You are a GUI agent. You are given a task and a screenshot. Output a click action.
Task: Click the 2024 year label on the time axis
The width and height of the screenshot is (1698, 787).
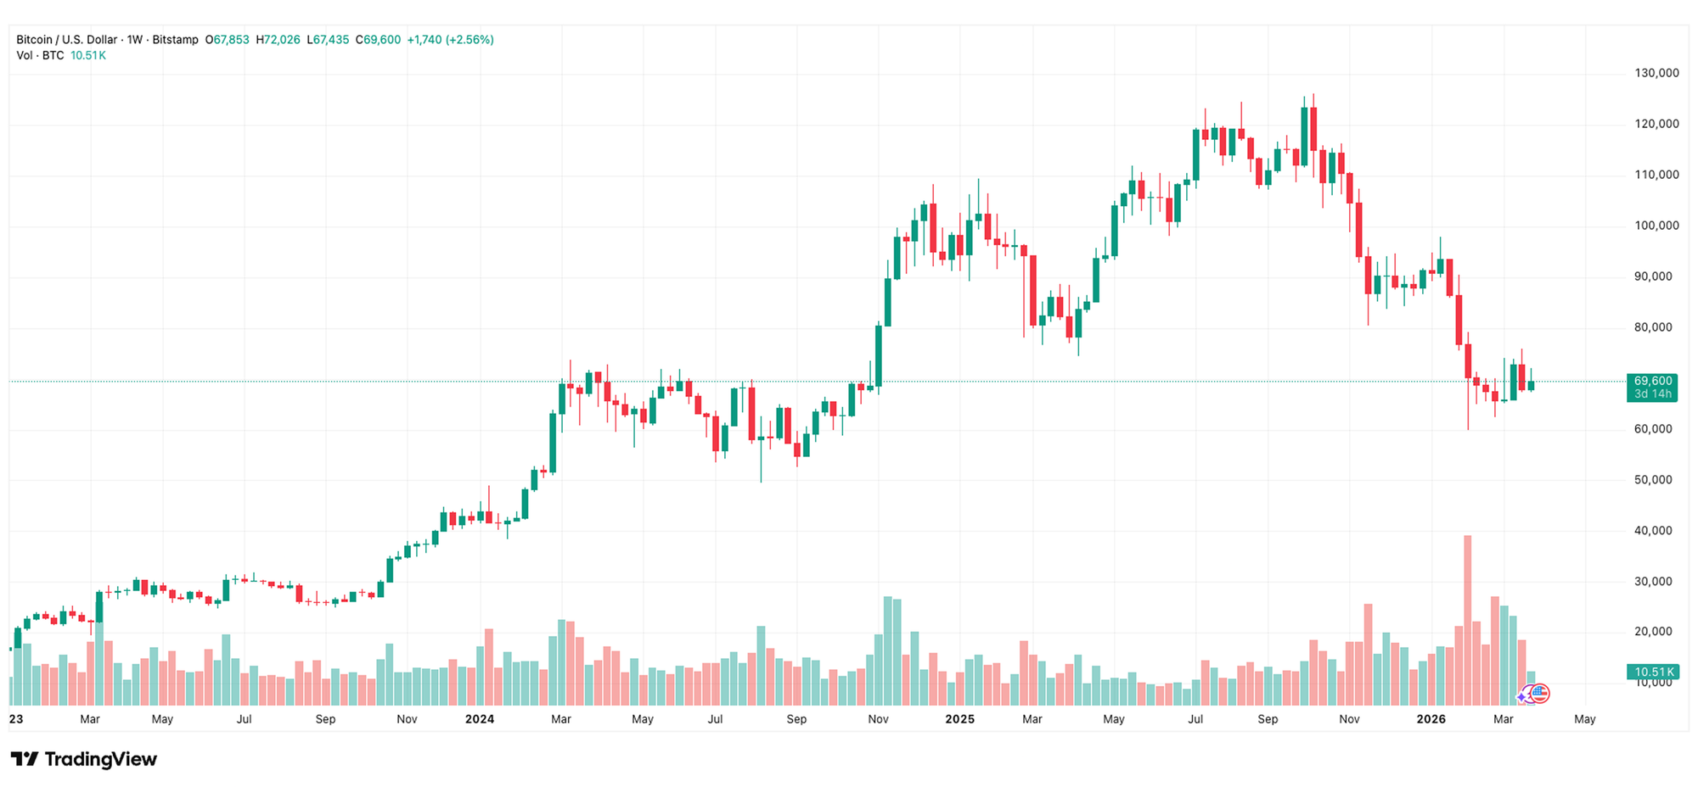click(x=480, y=719)
